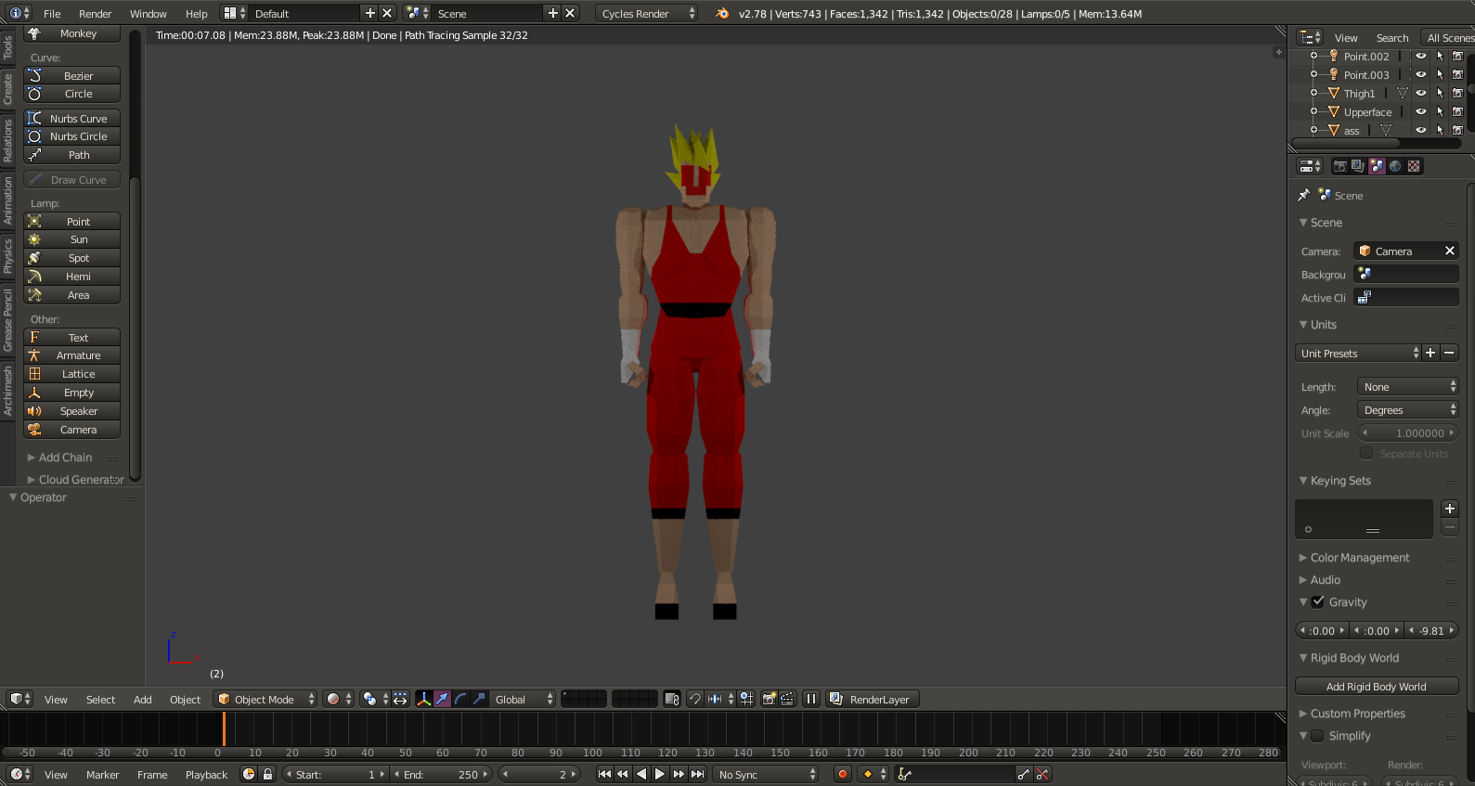
Task: Hide Thigh1 using its eye icon
Action: pyautogui.click(x=1421, y=93)
